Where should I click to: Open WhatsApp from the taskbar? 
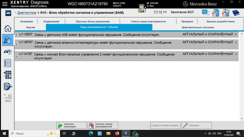coord(135,134)
